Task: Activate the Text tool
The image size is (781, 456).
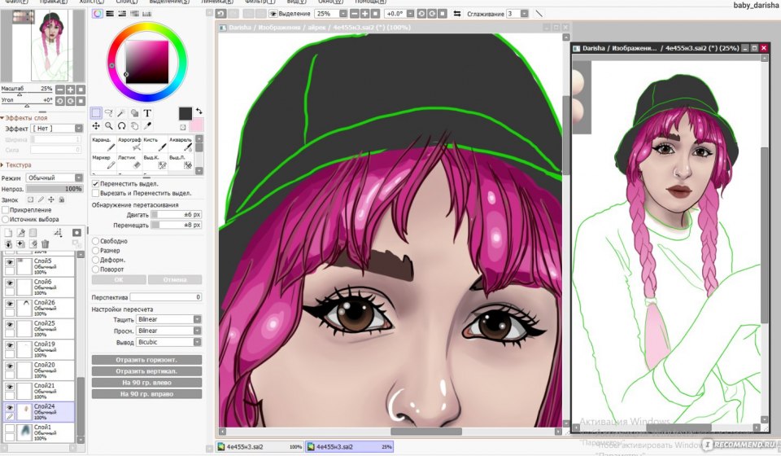Action: click(x=147, y=113)
